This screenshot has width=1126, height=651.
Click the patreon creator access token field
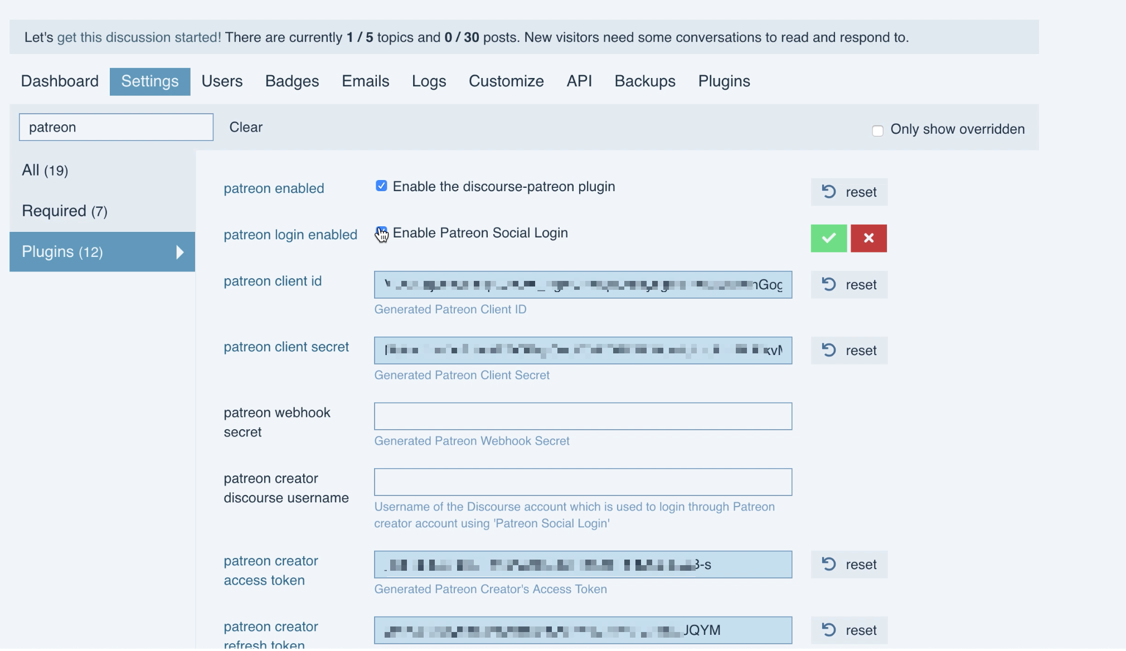tap(583, 565)
